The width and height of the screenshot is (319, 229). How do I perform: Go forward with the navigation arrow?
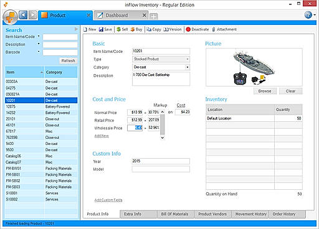coord(33,15)
